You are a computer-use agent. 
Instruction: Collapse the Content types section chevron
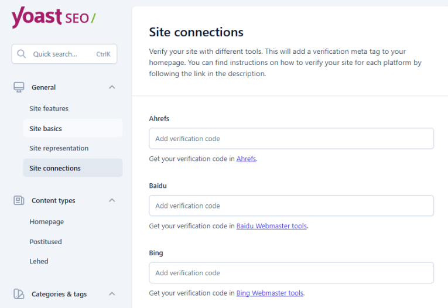coord(112,200)
